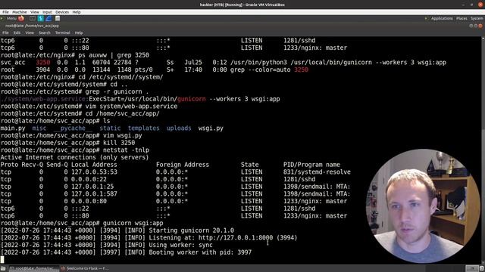Open the terminal Search menu
485x272 pixels.
tap(44, 32)
